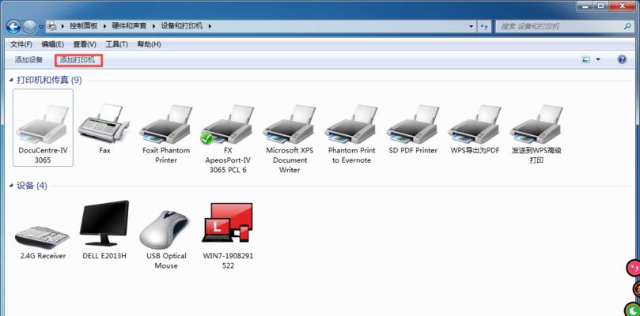Screen dimensions: 640x316
Task: Click 设备和打印机 breadcrumb segment
Action: (x=182, y=26)
